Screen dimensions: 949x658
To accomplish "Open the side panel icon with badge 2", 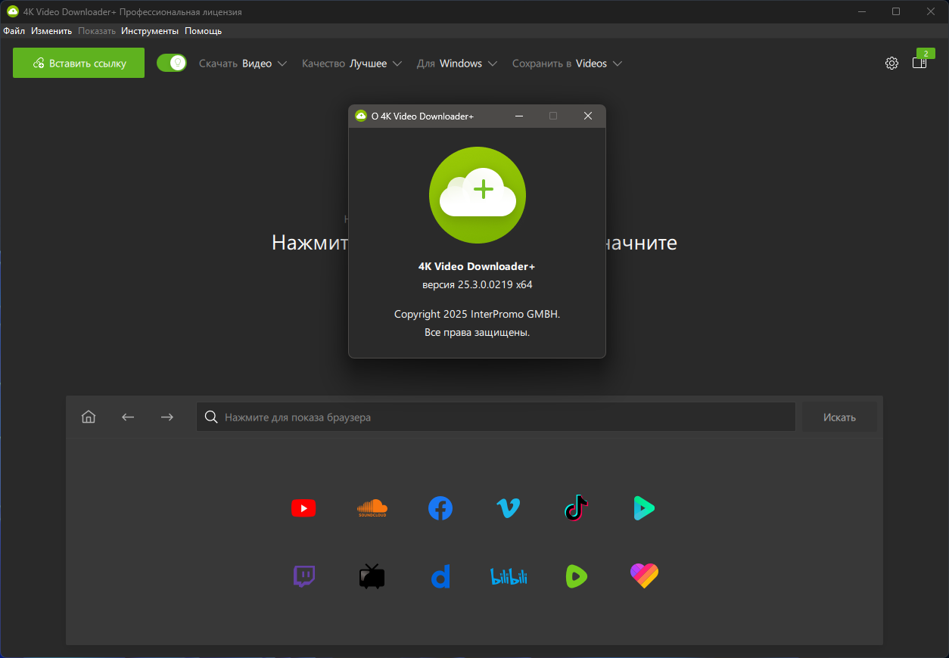I will [919, 64].
